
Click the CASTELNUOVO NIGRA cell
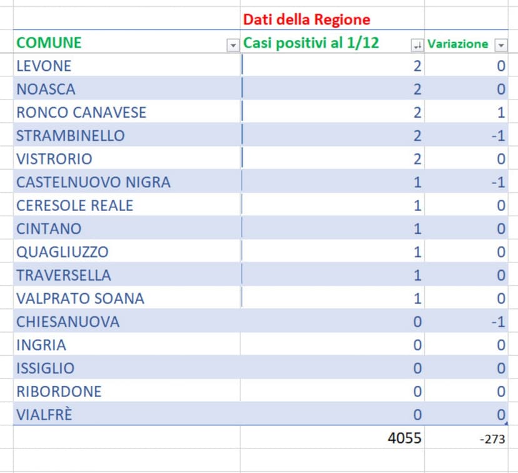pos(93,182)
